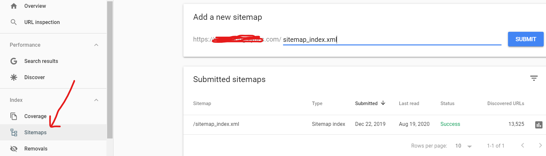Image resolution: width=546 pixels, height=156 pixels.
Task: Open the filter icon for submitted sitemaps
Action: 534,78
